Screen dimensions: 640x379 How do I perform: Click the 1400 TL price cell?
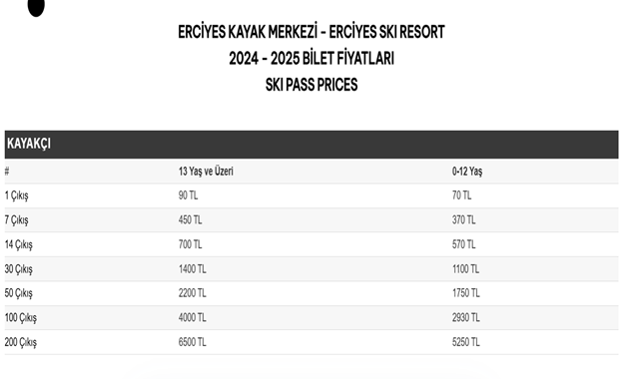pyautogui.click(x=193, y=268)
